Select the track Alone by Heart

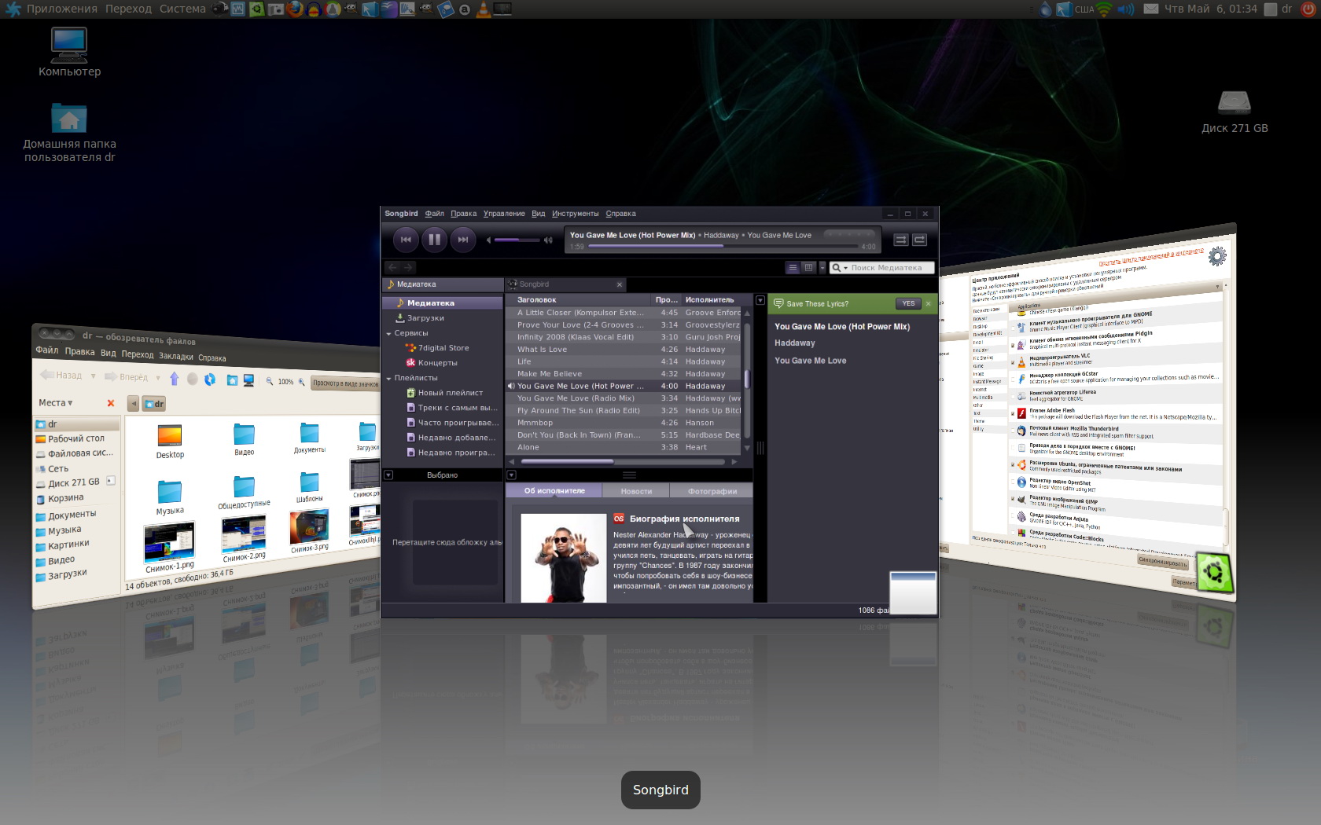[x=624, y=447]
